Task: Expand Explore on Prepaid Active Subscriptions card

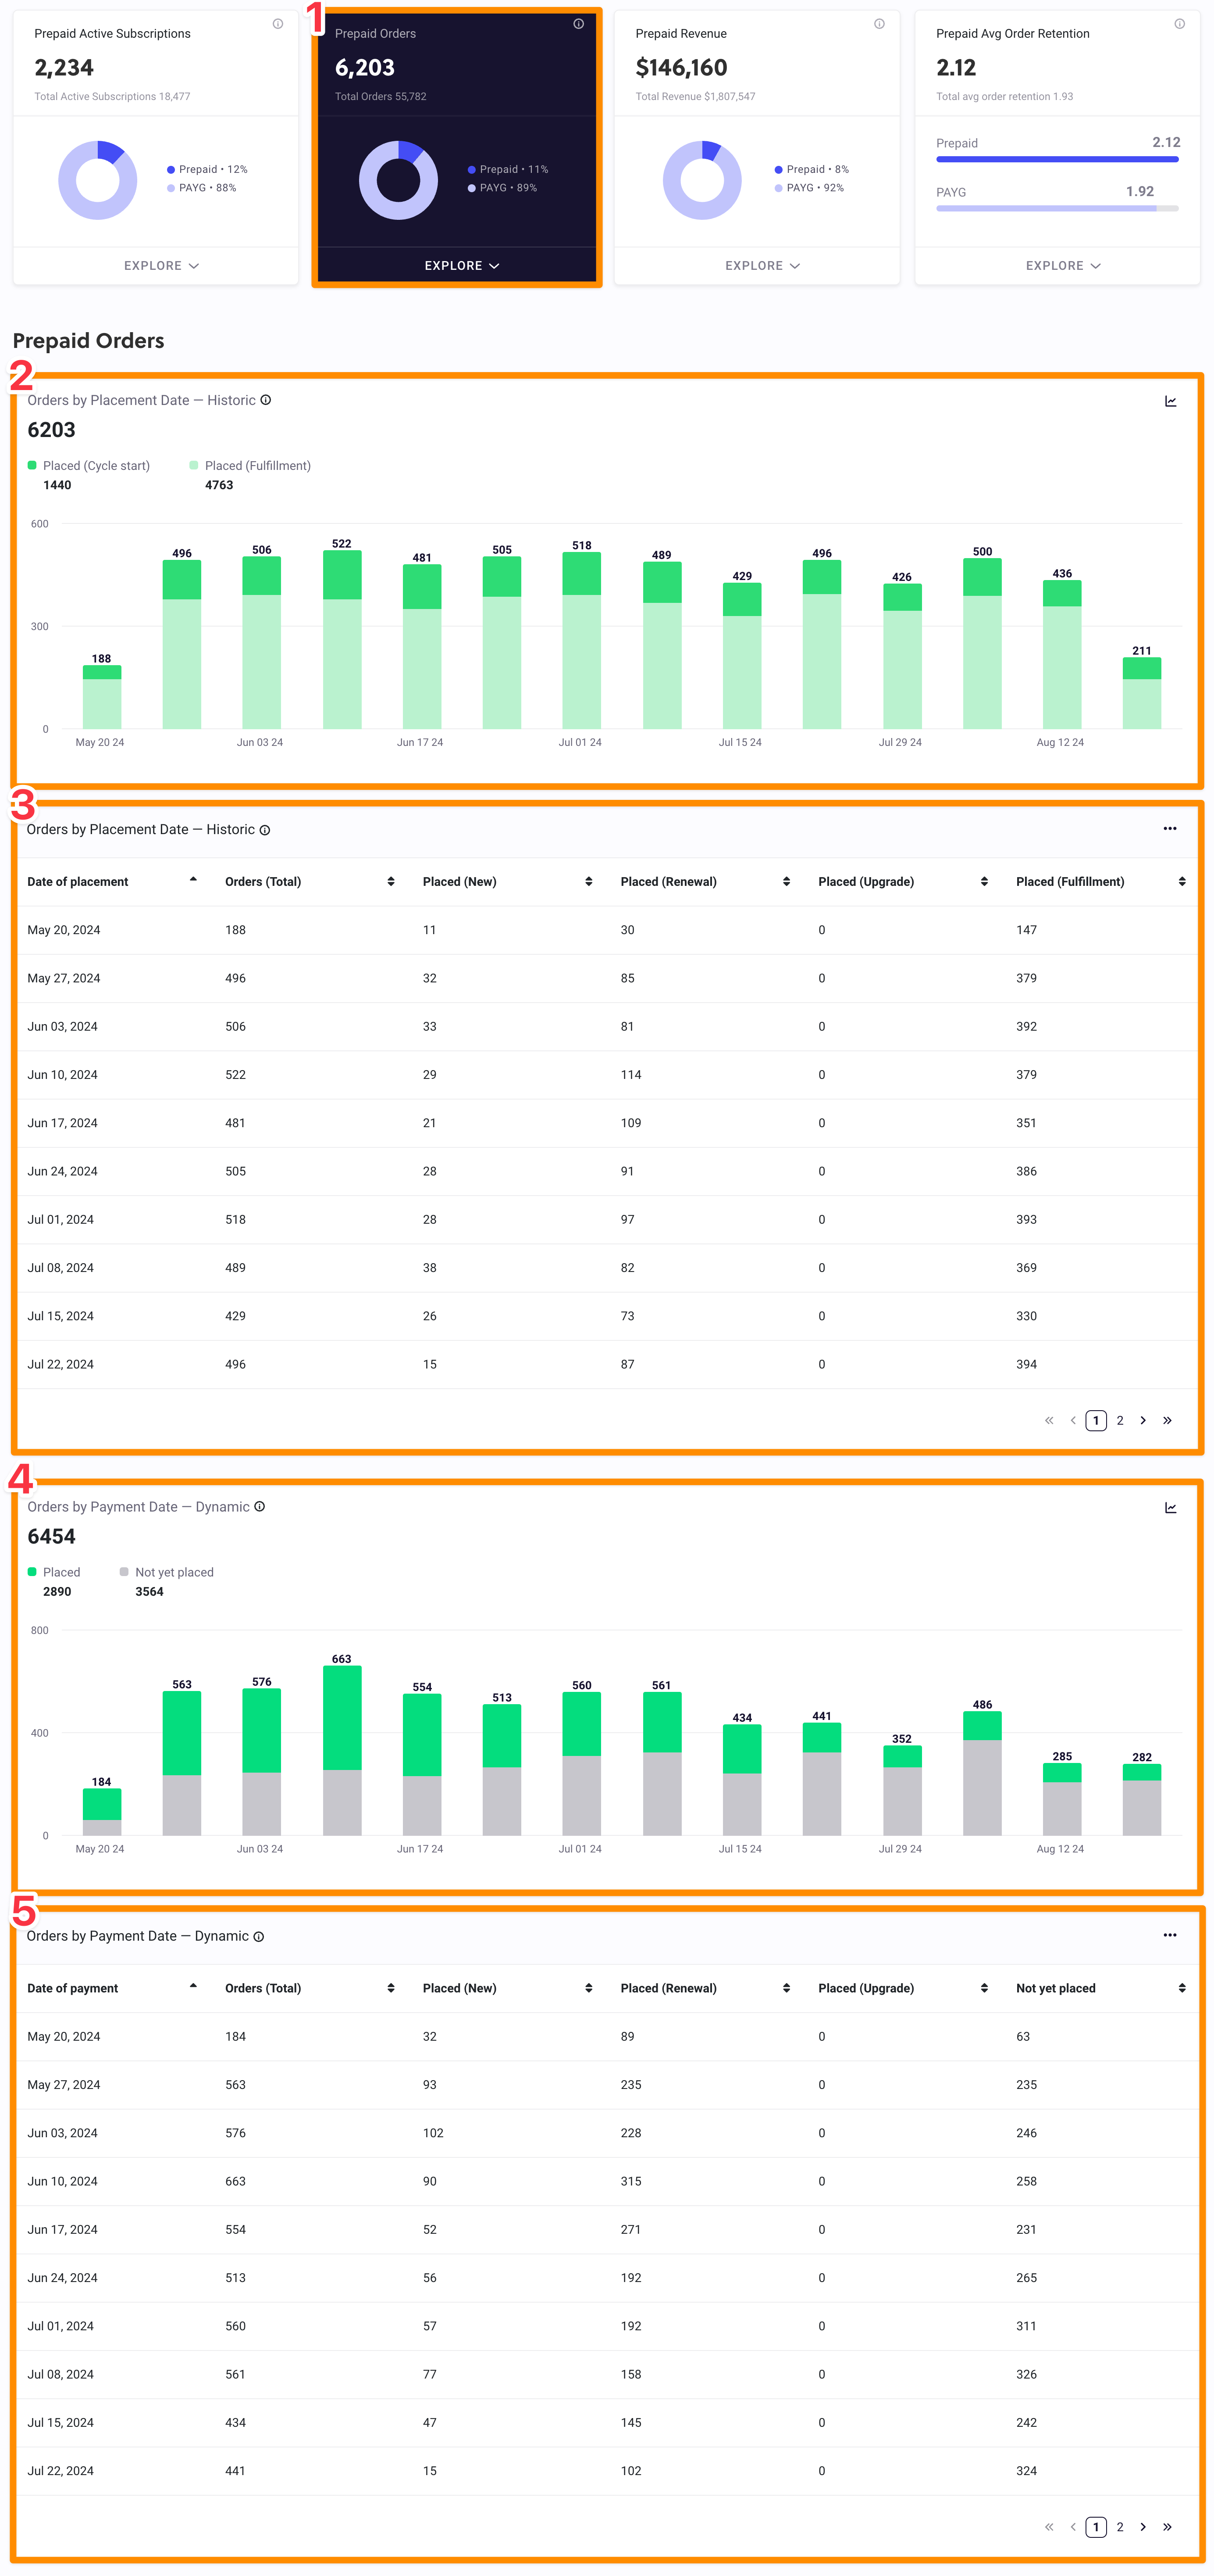Action: click(x=161, y=266)
